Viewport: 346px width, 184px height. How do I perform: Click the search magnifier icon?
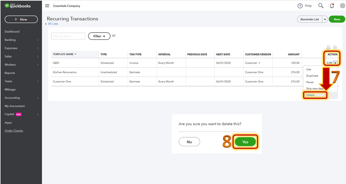pyautogui.click(x=321, y=6)
